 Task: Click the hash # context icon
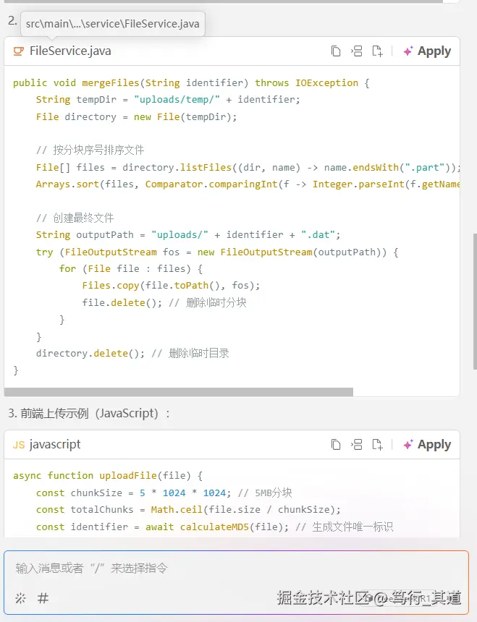pyautogui.click(x=43, y=598)
